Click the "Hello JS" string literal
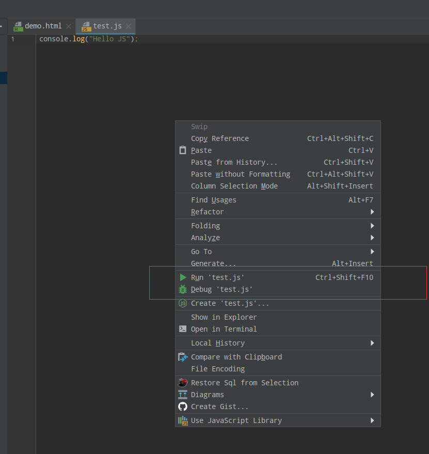 tap(109, 39)
